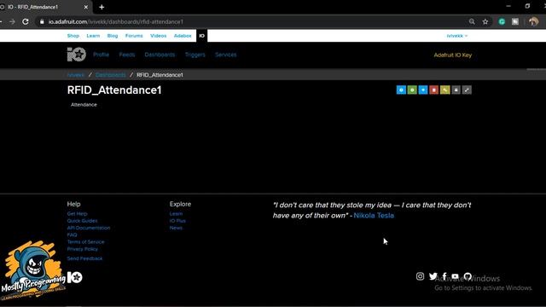This screenshot has height=307, width=546.
Task: Open the IO Plus footer link
Action: [177, 221]
